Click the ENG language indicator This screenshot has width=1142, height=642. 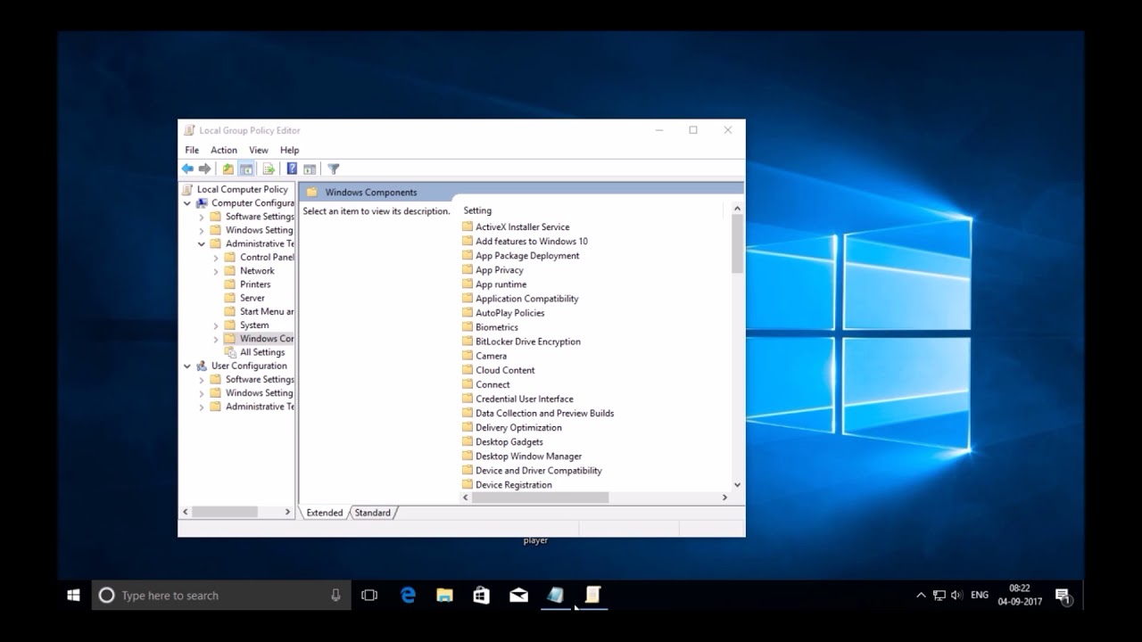point(980,595)
